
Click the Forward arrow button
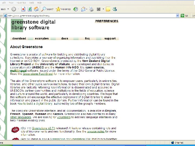pyautogui.click(x=14, y=9)
